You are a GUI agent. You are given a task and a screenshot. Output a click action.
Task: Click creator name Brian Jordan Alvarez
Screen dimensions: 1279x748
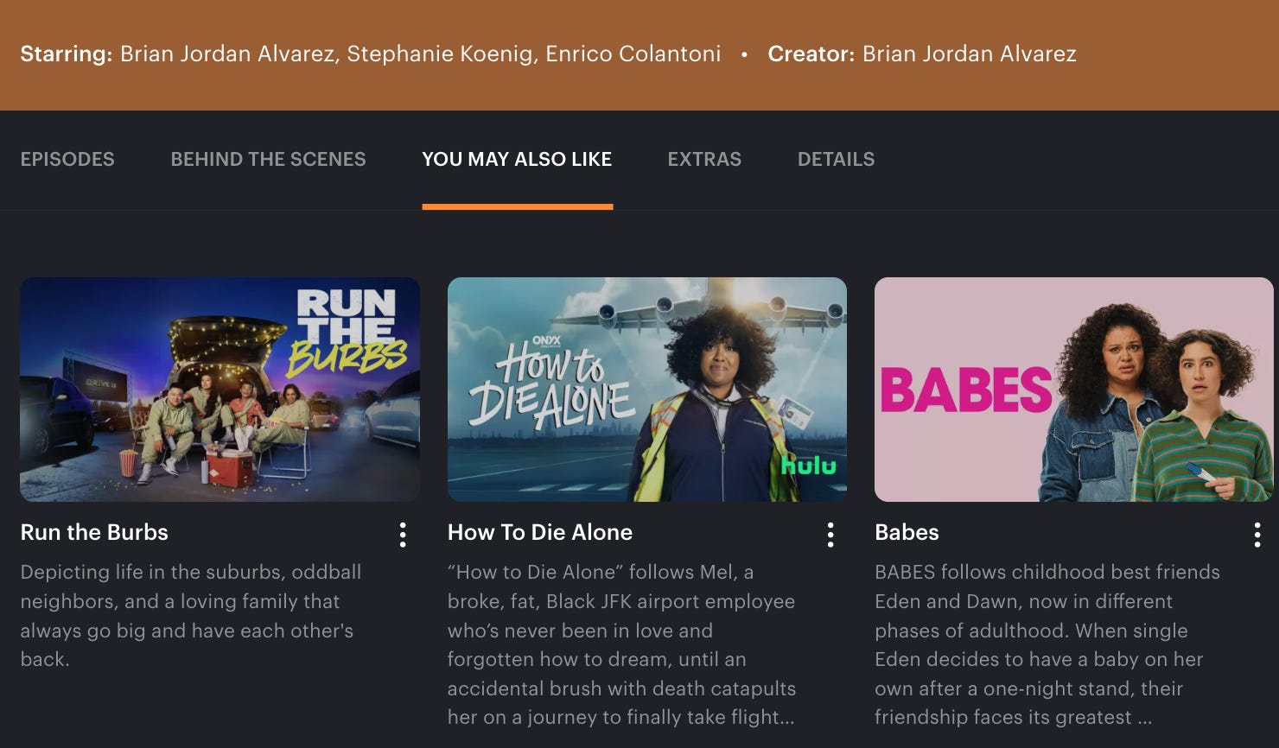pos(970,54)
